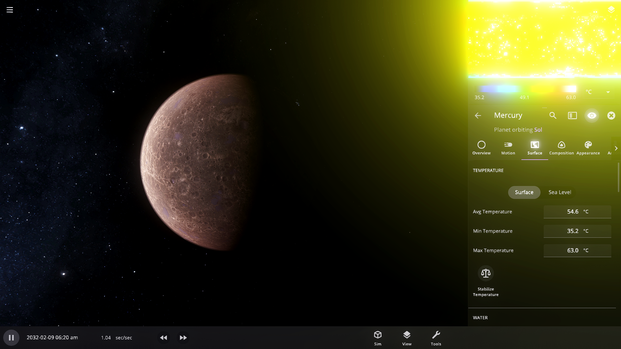Click the search magnifier icon beside Mercury

click(x=553, y=115)
